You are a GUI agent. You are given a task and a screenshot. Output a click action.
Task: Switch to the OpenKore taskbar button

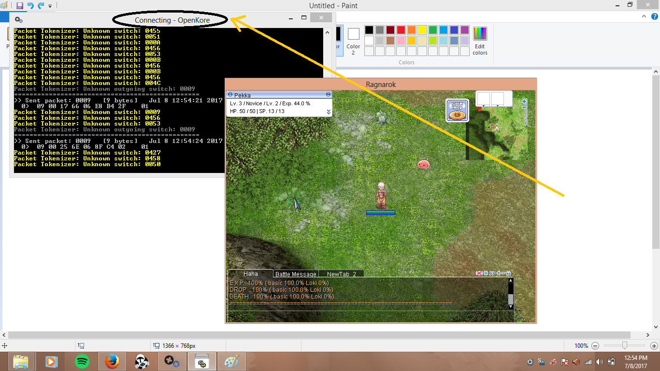172,361
